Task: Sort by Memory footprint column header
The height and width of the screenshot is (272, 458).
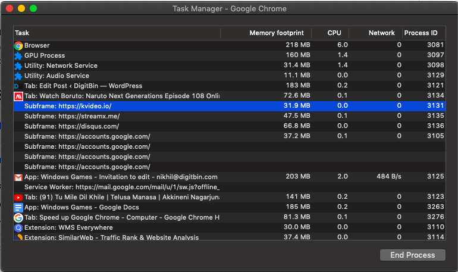Action: [276, 33]
